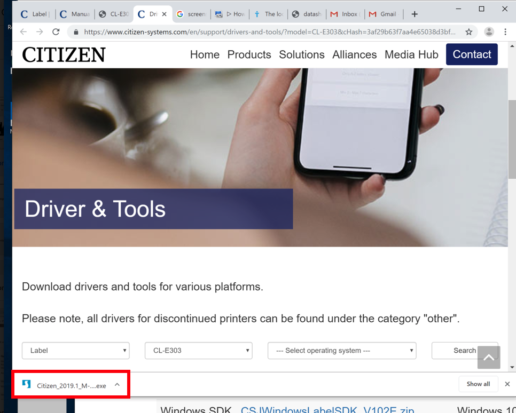This screenshot has width=516, height=413.
Task: Open a new tab with plus icon
Action: point(415,14)
